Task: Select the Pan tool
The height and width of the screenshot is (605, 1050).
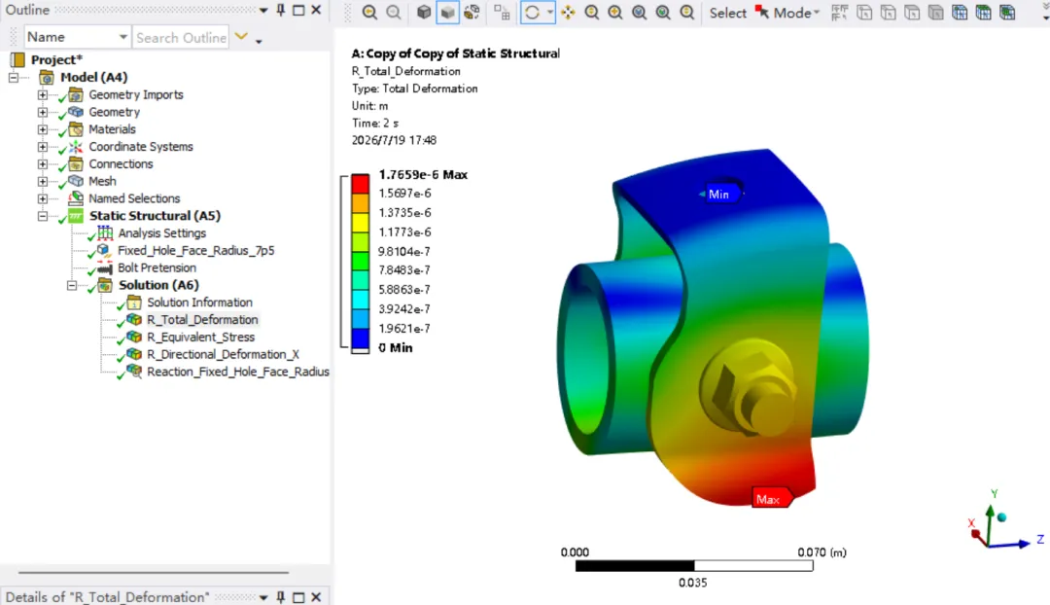Action: pyautogui.click(x=568, y=13)
